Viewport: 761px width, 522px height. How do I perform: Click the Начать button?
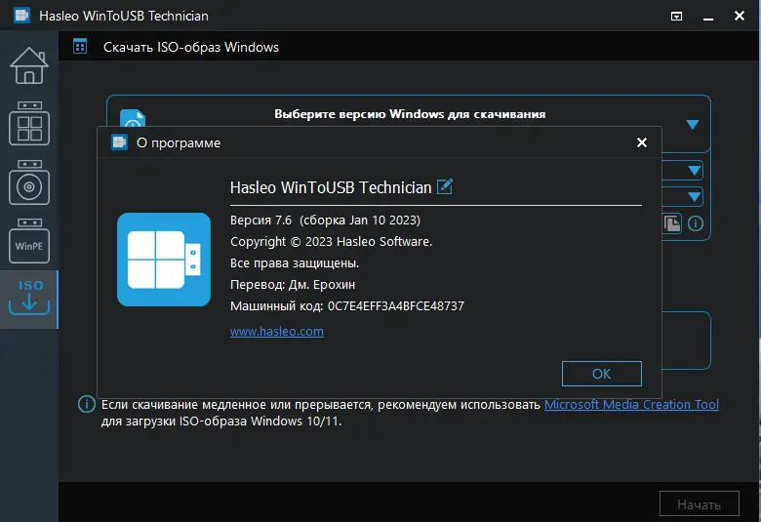(698, 503)
